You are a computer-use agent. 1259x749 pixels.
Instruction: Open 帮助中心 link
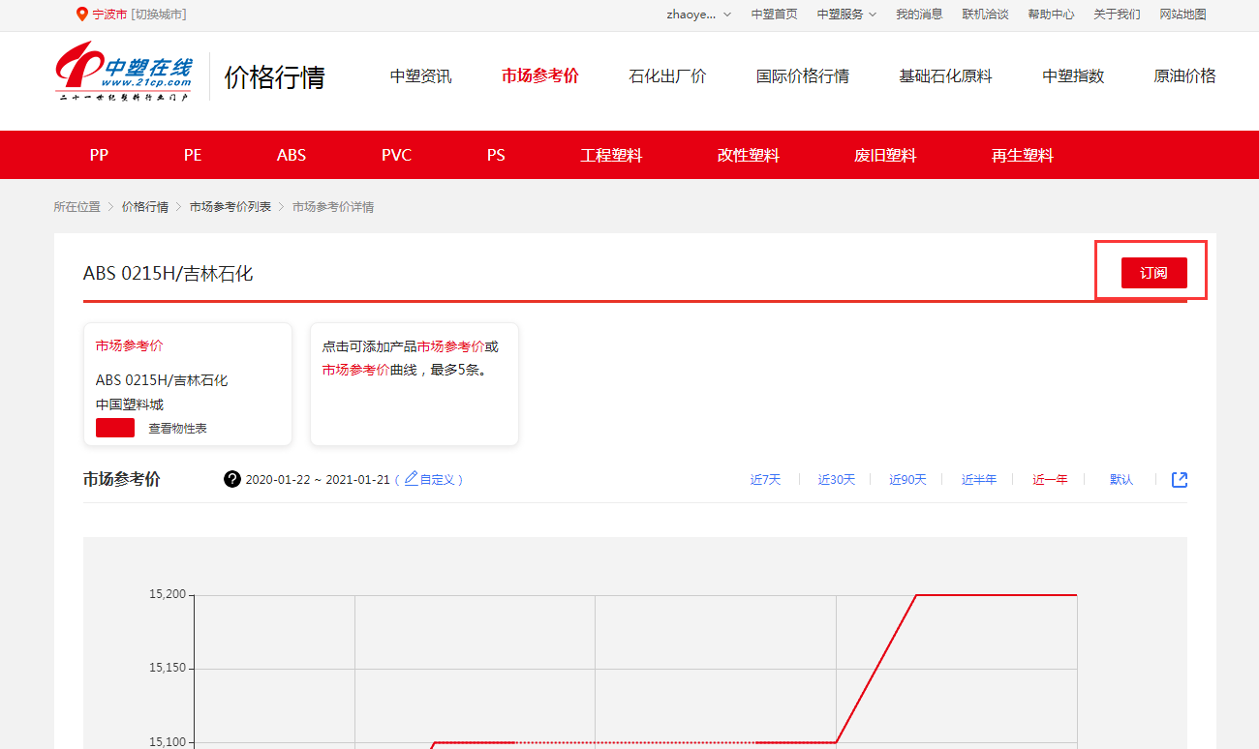click(1051, 15)
